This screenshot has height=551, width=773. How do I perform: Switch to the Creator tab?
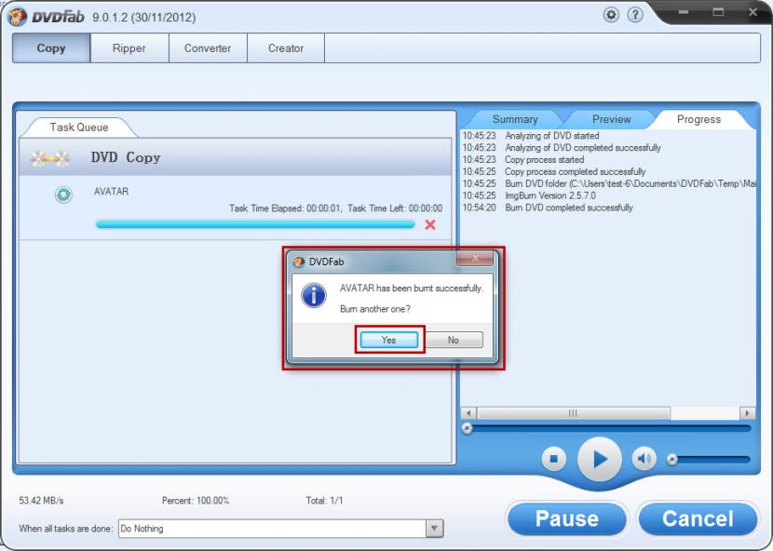point(286,48)
